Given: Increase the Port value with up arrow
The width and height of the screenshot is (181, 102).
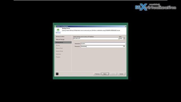Looking at the screenshot, I should click(x=124, y=38).
